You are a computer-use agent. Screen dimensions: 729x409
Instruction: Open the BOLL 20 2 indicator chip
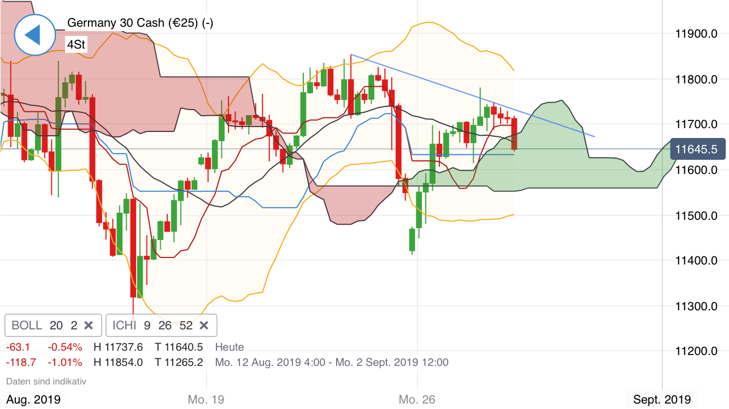point(44,325)
